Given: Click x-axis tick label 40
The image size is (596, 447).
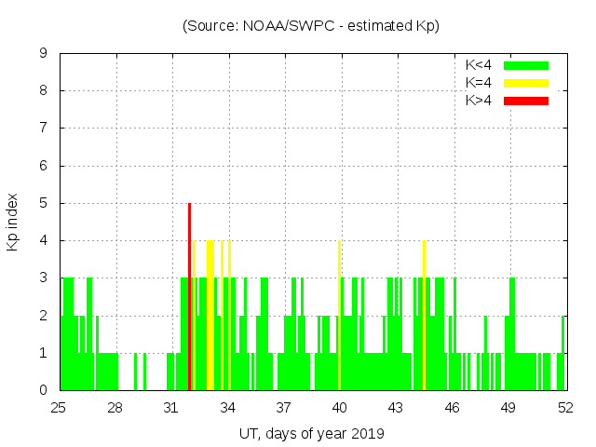Looking at the screenshot, I should coord(340,408).
